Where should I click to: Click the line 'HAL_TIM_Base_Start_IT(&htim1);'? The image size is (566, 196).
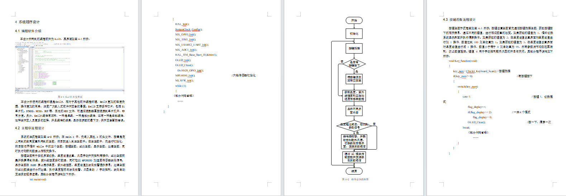coord(196,55)
